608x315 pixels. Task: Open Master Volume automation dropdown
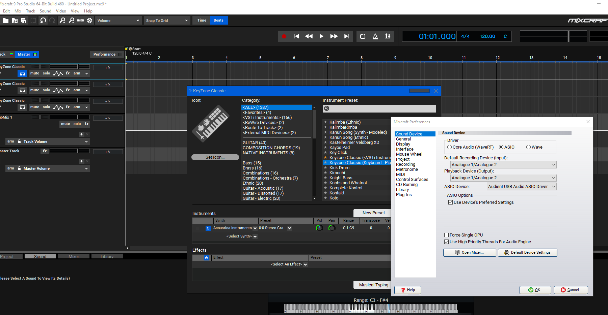(x=86, y=168)
